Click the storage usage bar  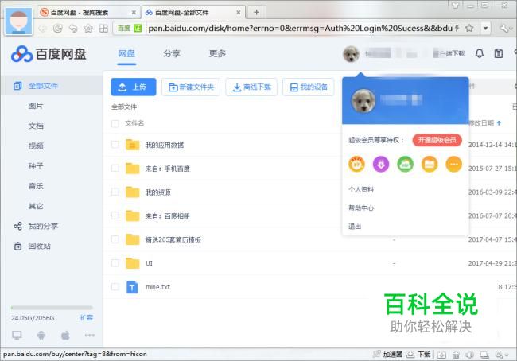[x=52, y=308]
